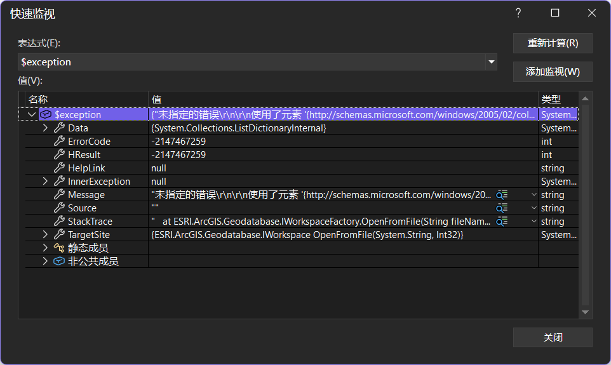Click the $exception expression input field
611x365 pixels.
pos(252,62)
